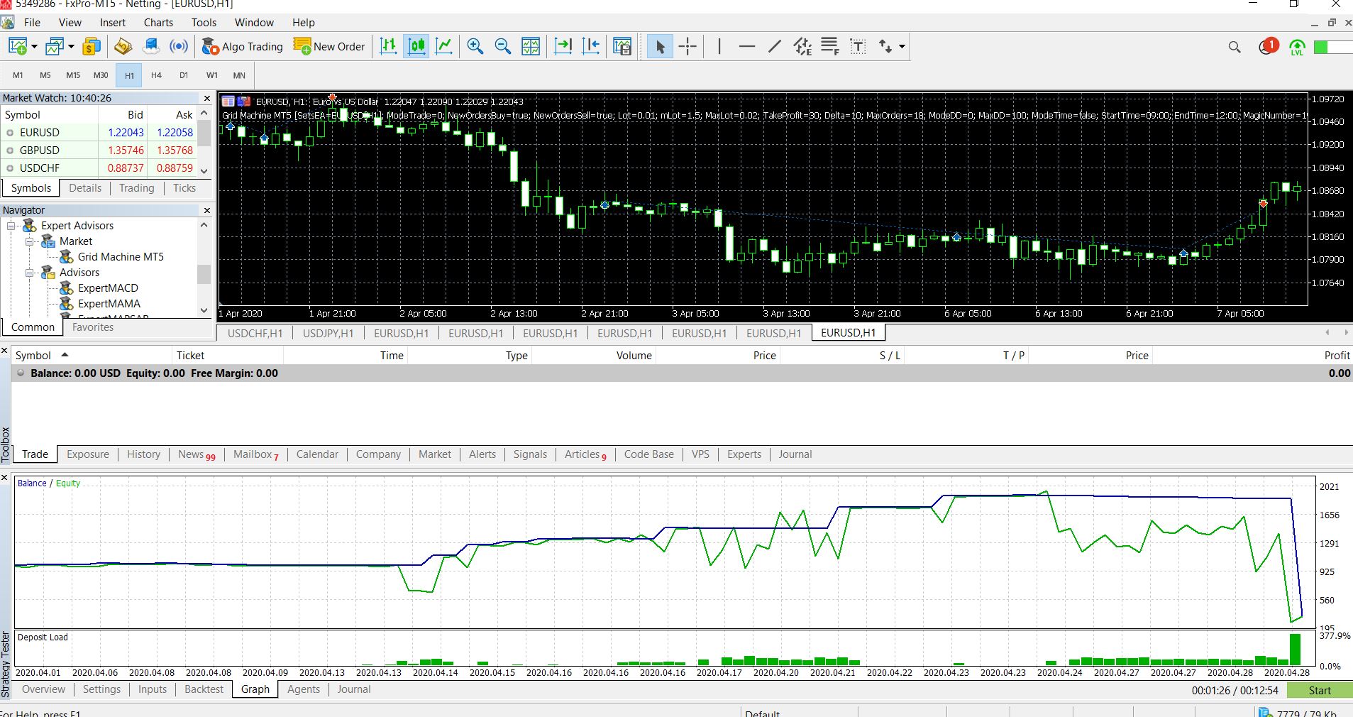Viewport: 1353px width, 717px height.
Task: Toggle the chart shift button
Action: 590,47
